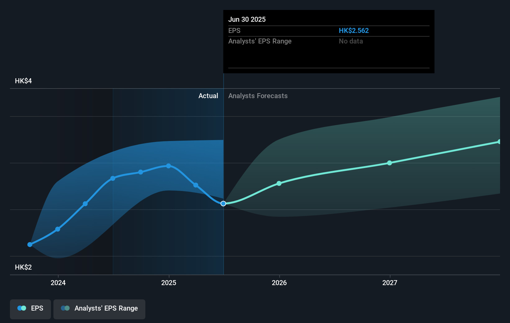Expand the EPS row within the tooltip
This screenshot has height=323, width=510.
(235, 30)
